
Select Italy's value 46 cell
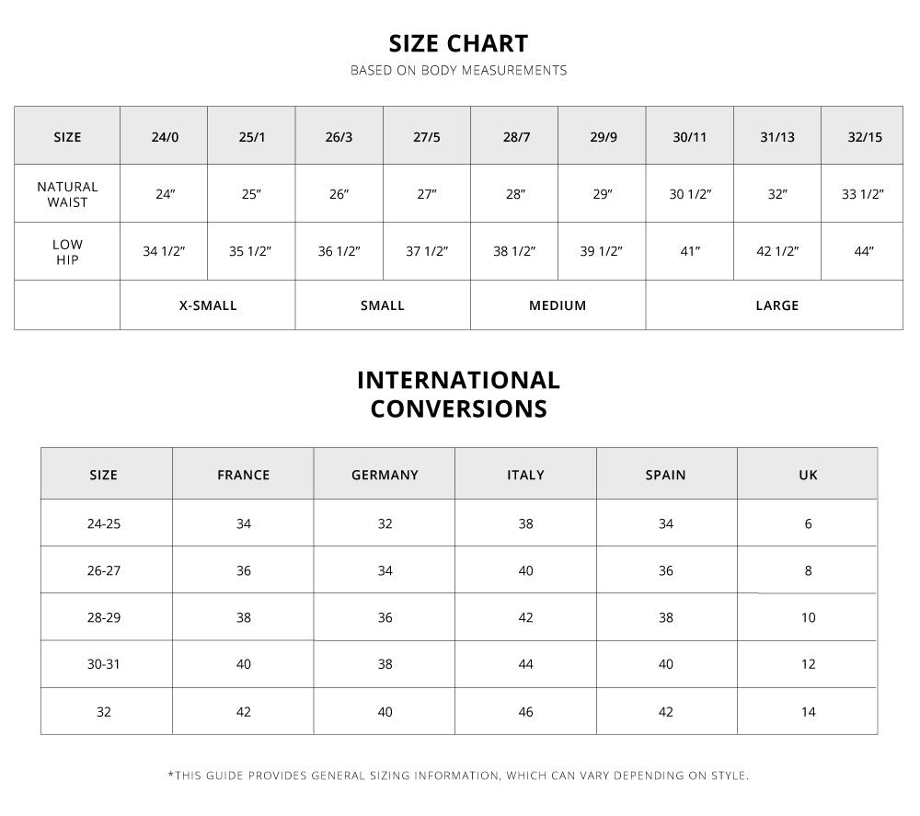[x=525, y=711]
